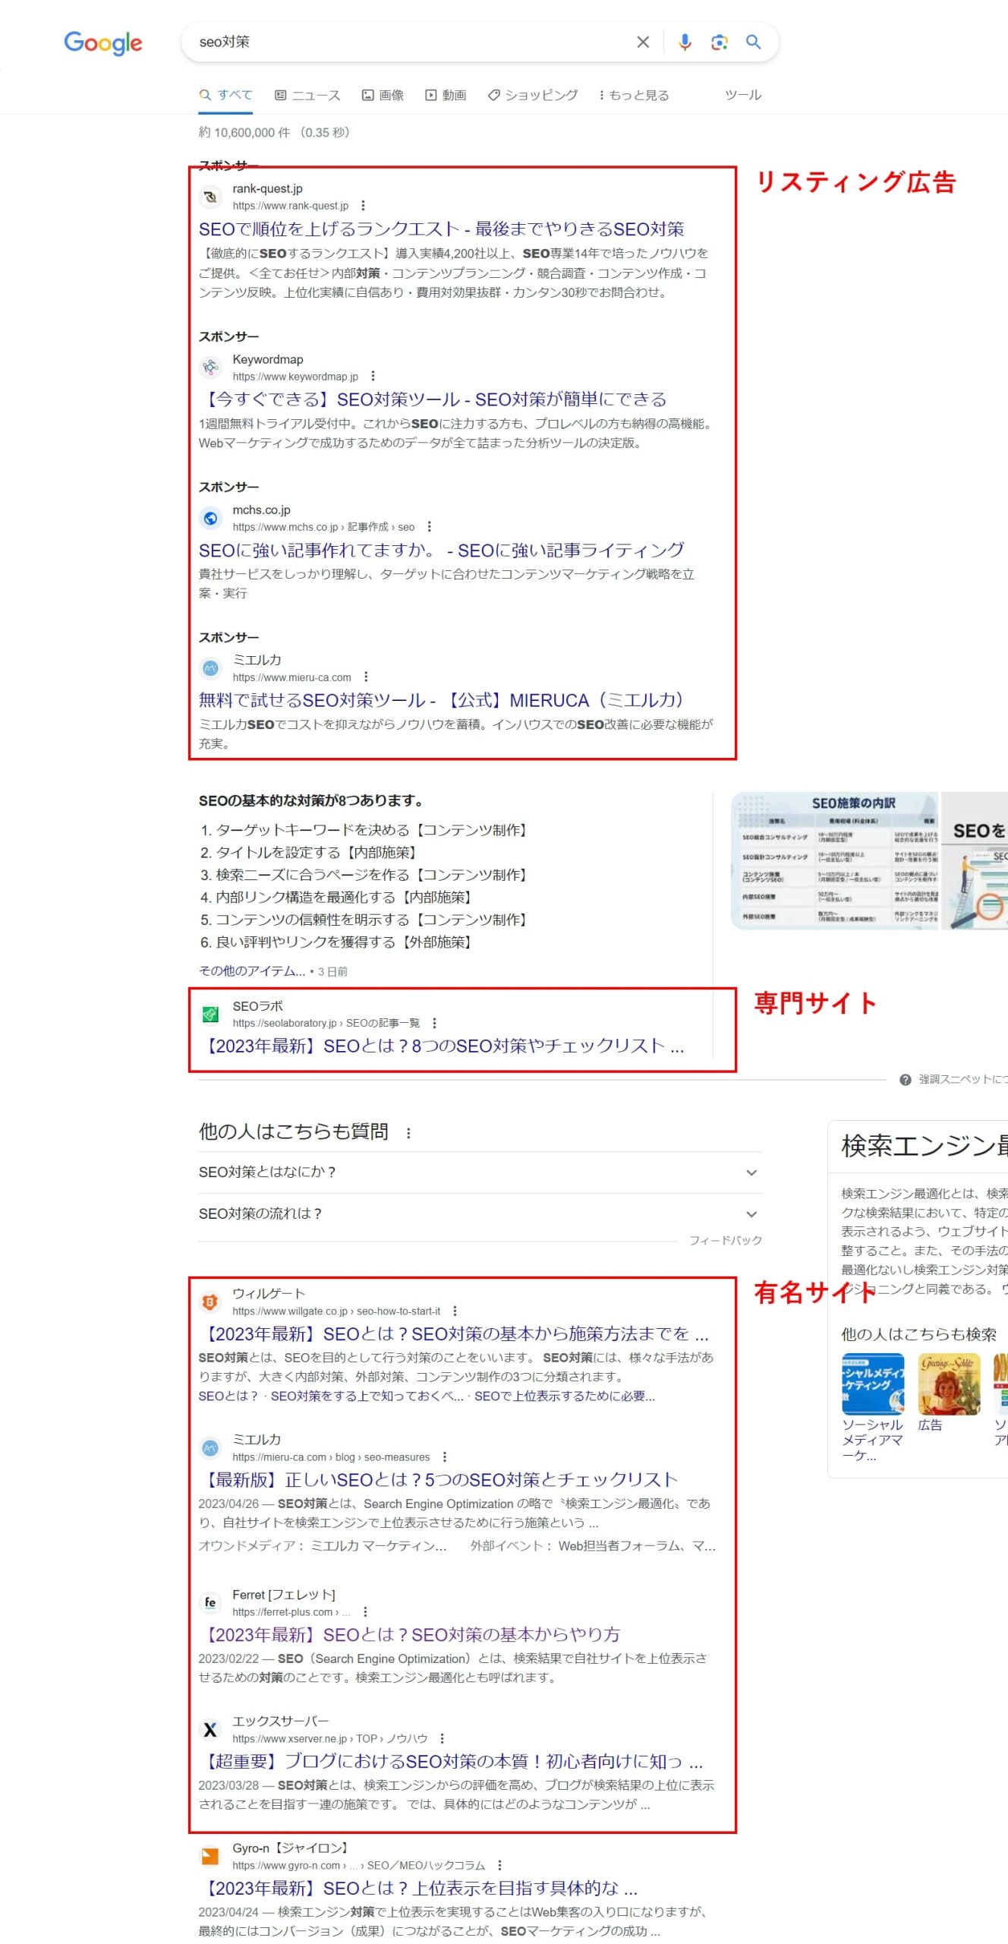Open the options menu beside 他の人はこちらも質問
Image resolution: width=1008 pixels, height=1944 pixels.
point(408,1133)
